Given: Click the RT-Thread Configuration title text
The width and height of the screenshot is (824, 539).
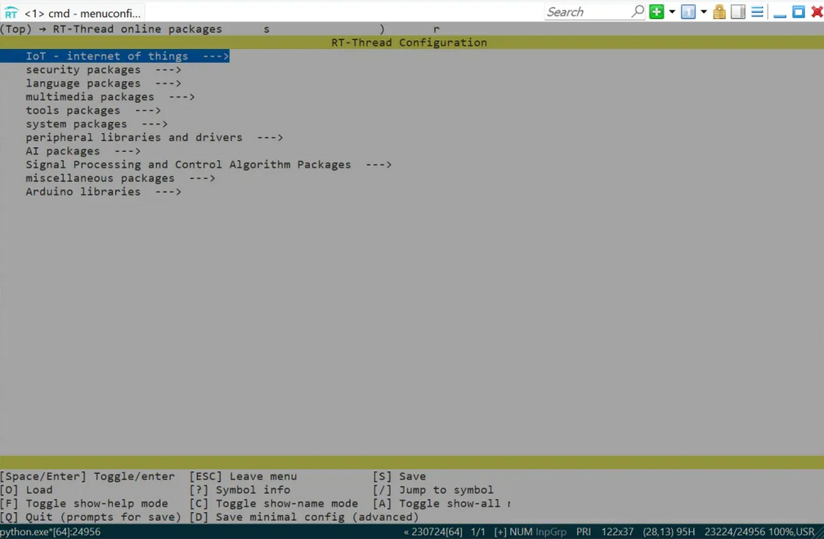Looking at the screenshot, I should (x=409, y=42).
